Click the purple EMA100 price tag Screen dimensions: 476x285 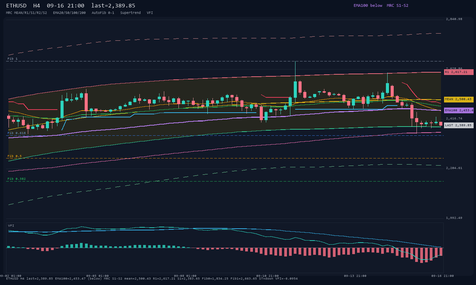(459, 110)
